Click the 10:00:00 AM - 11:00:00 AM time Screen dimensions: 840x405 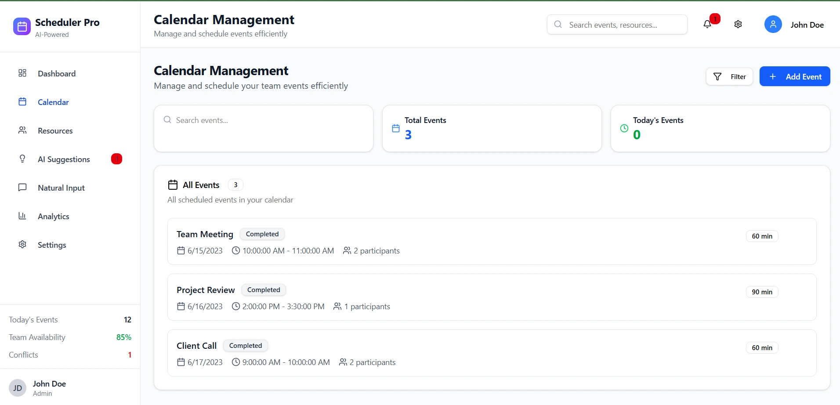[288, 251]
